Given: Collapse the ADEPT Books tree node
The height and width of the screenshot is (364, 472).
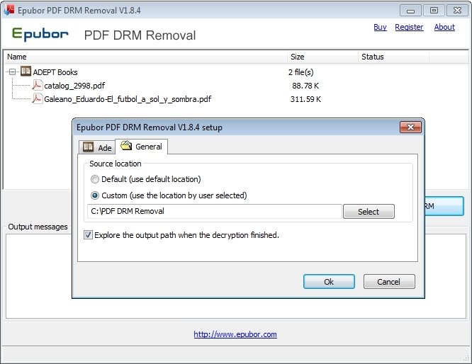Looking at the screenshot, I should [x=12, y=72].
